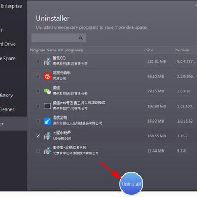This screenshot has height=197, width=197.
Task: Select the program name ending in 1.02.1809260
Action: tap(79, 103)
